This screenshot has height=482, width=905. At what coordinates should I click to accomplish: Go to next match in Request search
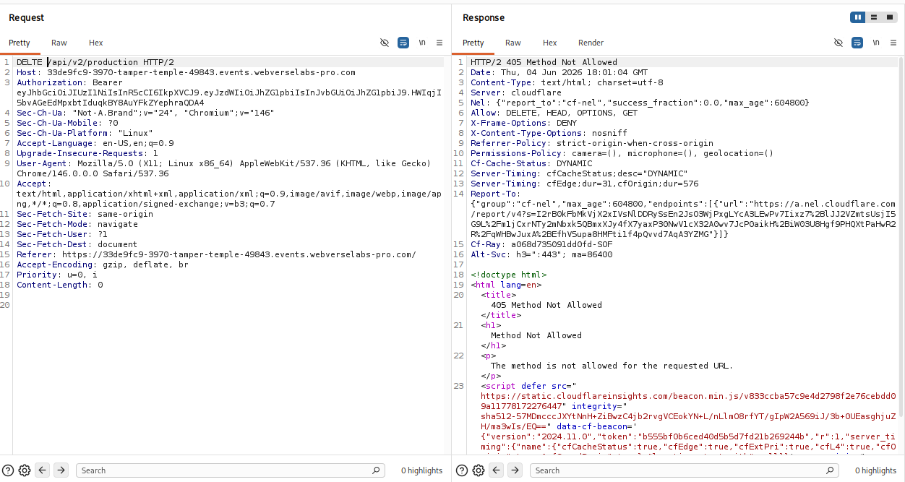click(61, 470)
